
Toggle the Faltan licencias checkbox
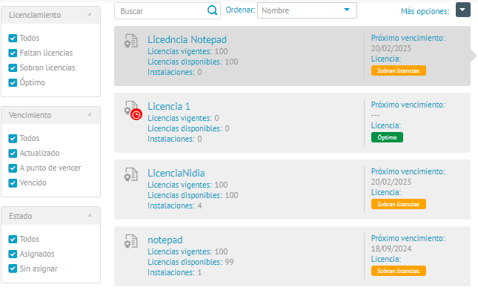[13, 53]
